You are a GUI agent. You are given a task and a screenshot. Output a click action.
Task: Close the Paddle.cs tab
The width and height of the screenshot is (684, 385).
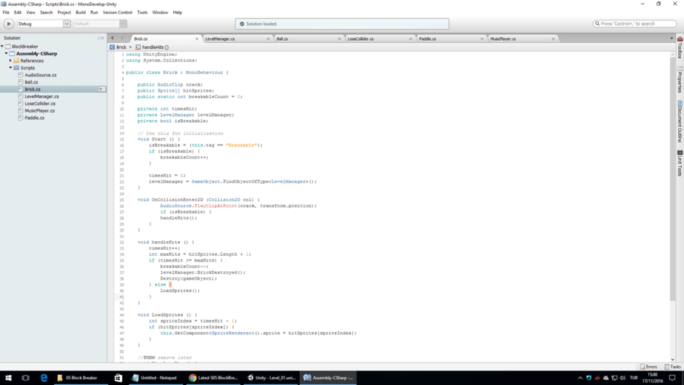coord(481,39)
